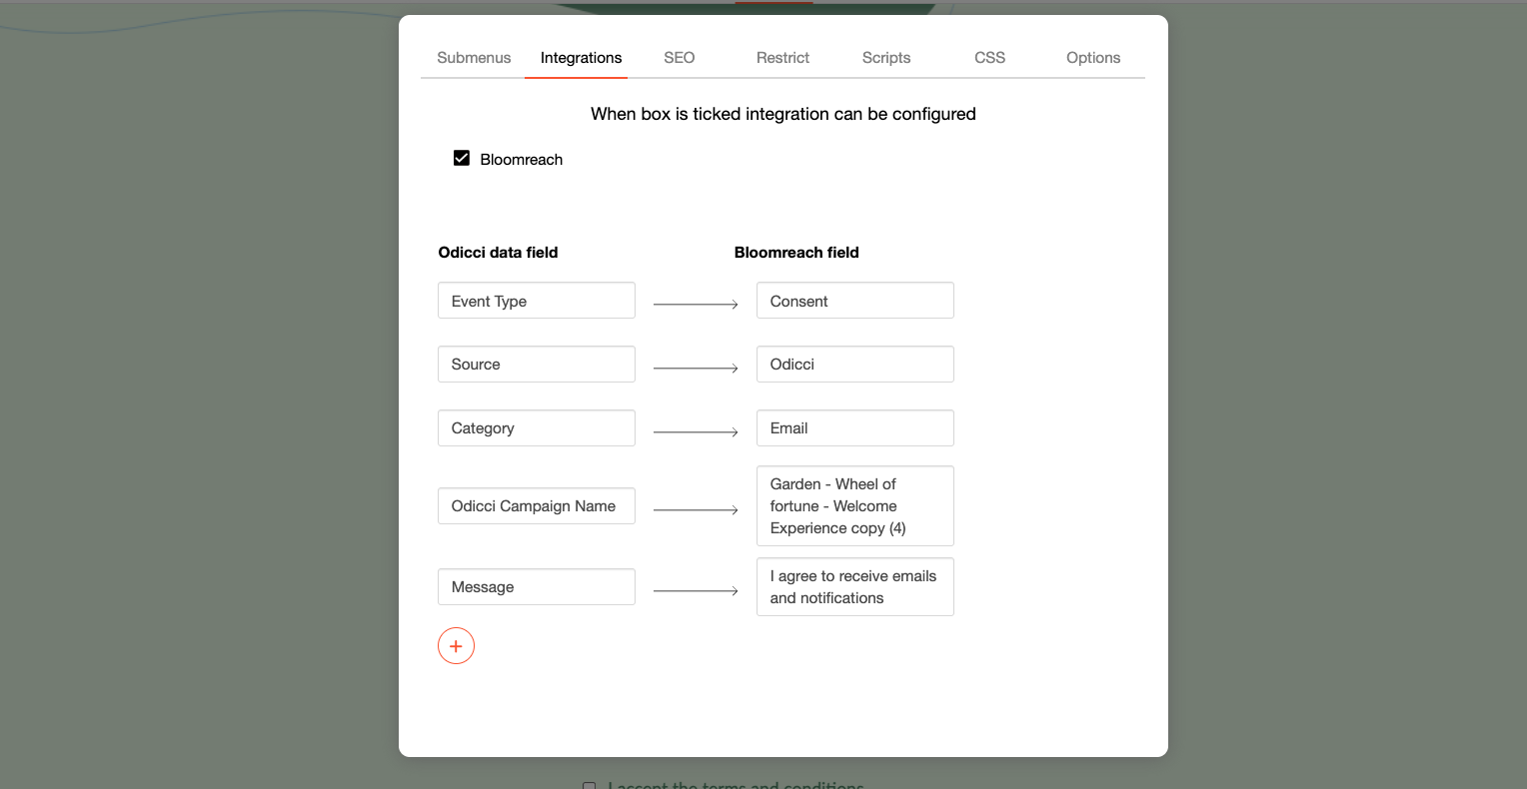This screenshot has width=1527, height=789.
Task: Switch to the CSS tab
Action: pos(989,58)
